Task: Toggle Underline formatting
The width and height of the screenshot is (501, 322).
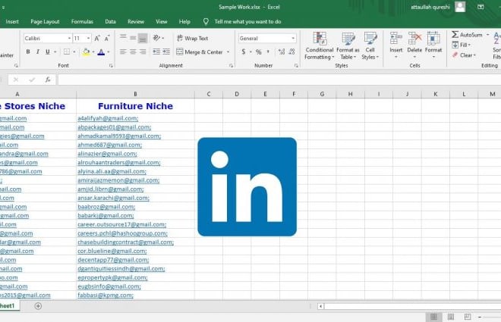Action: (48, 52)
